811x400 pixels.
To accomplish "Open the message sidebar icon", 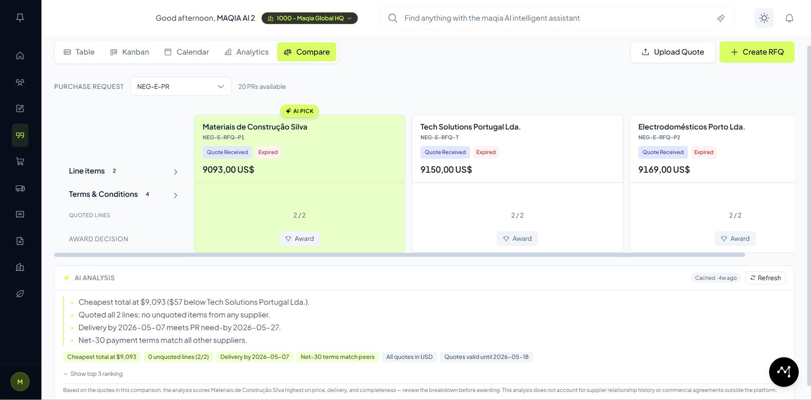I will point(20,214).
